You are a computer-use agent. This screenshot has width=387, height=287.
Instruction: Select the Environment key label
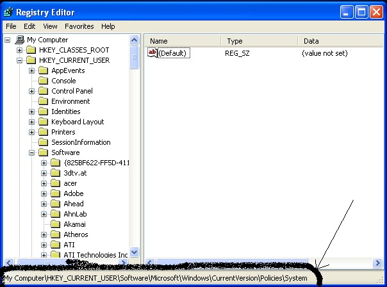click(x=70, y=101)
